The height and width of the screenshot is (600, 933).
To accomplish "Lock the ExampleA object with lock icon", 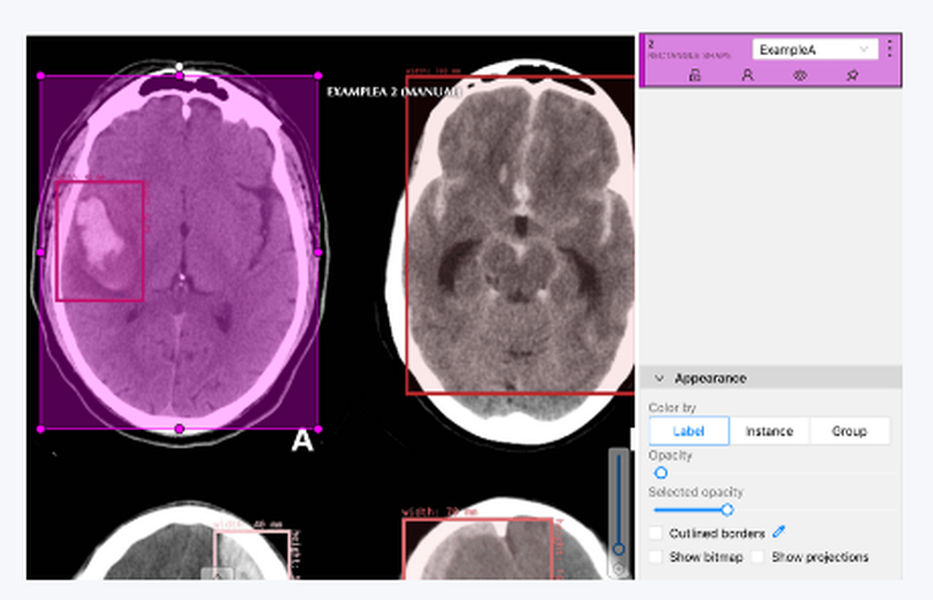I will click(x=694, y=75).
